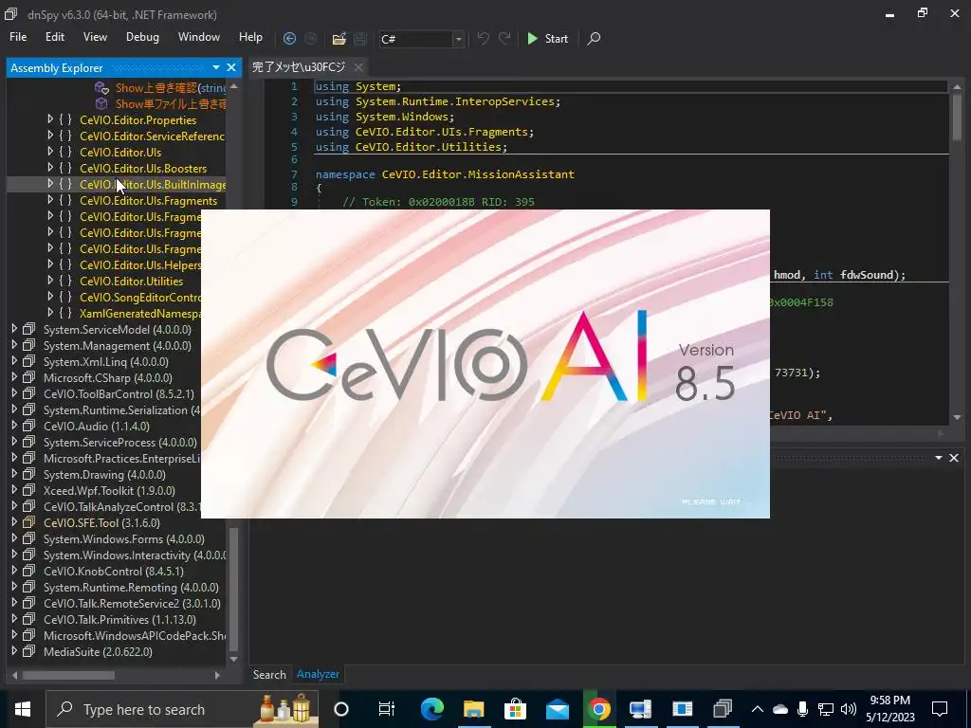Open the bottom panel options dropdown arrow

(x=939, y=458)
